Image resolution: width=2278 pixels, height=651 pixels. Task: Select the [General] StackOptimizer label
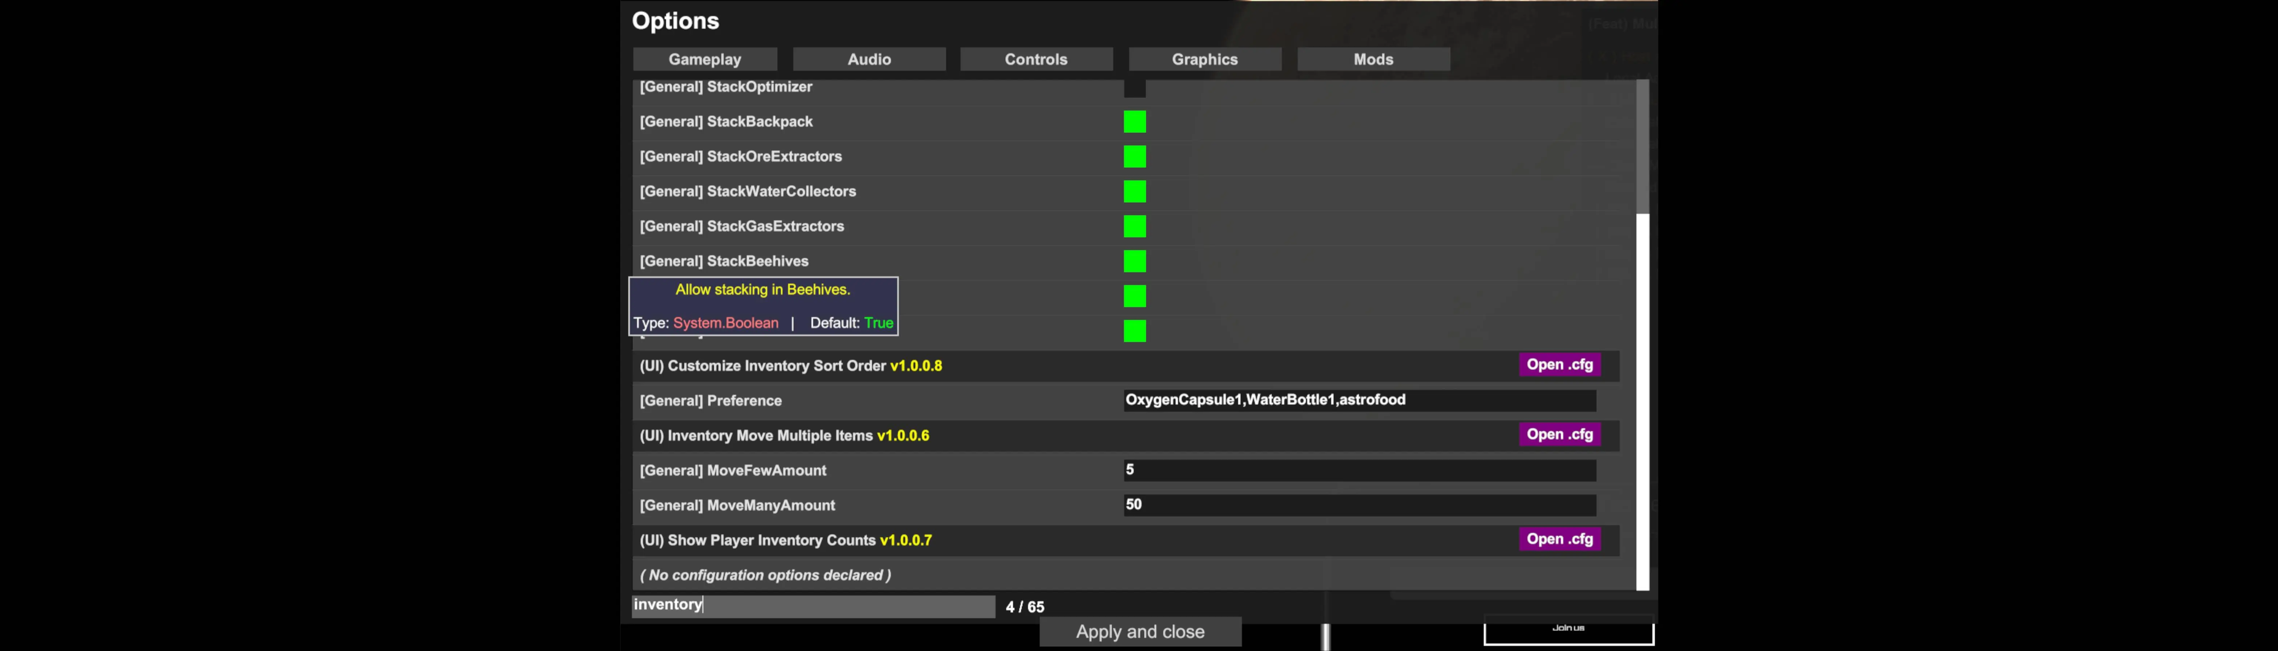[726, 87]
